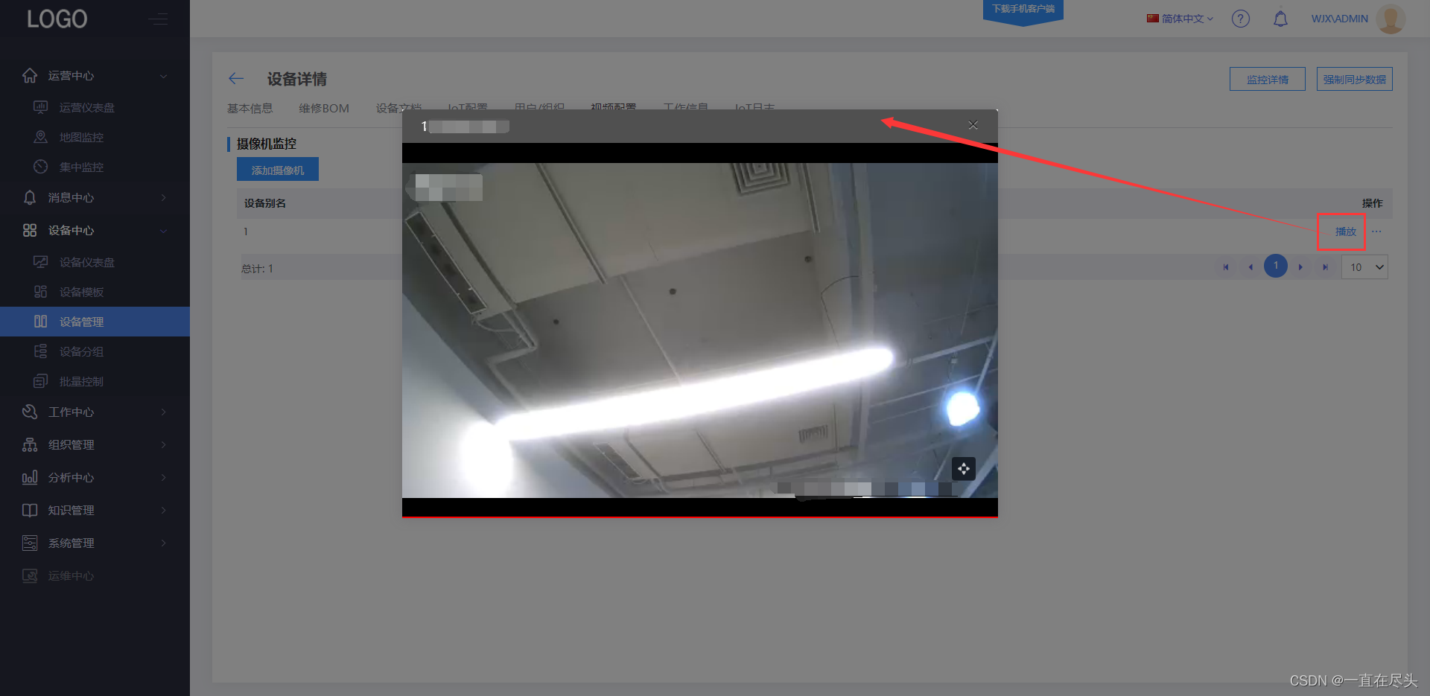This screenshot has height=696, width=1430.
Task: Expand the 消息中心 chevron
Action: click(x=163, y=197)
